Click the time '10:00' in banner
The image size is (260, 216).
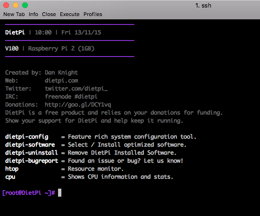[x=43, y=33]
